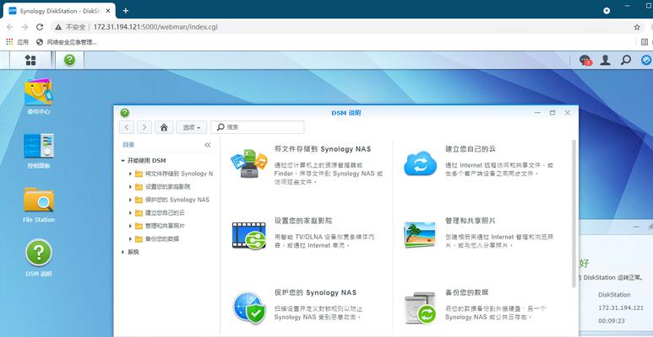This screenshot has width=653, height=337.
Task: Open the widgets panel icon
Action: click(646, 61)
